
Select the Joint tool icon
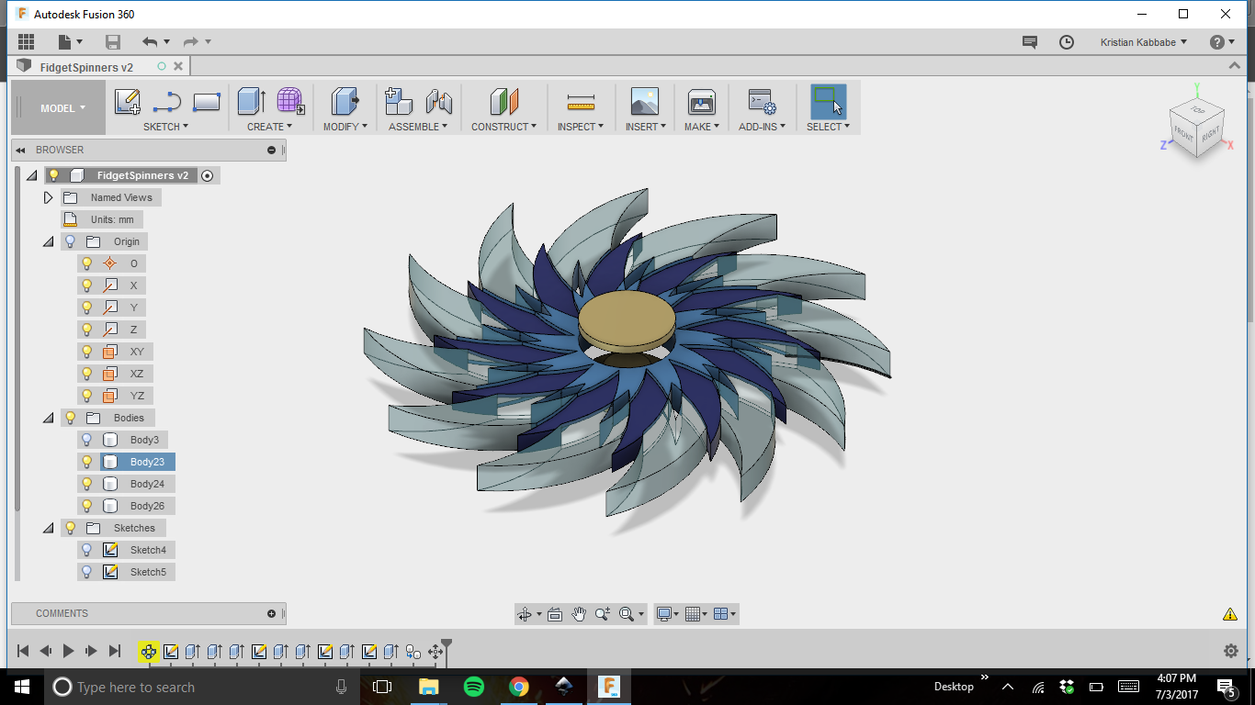click(x=439, y=101)
